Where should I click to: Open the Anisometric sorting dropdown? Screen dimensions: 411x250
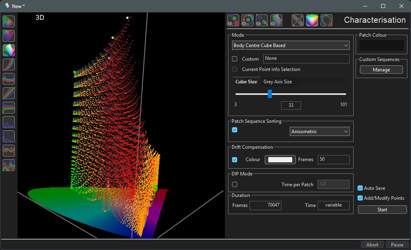point(320,132)
